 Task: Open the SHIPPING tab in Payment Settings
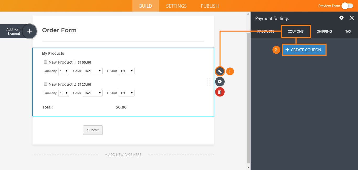point(324,31)
